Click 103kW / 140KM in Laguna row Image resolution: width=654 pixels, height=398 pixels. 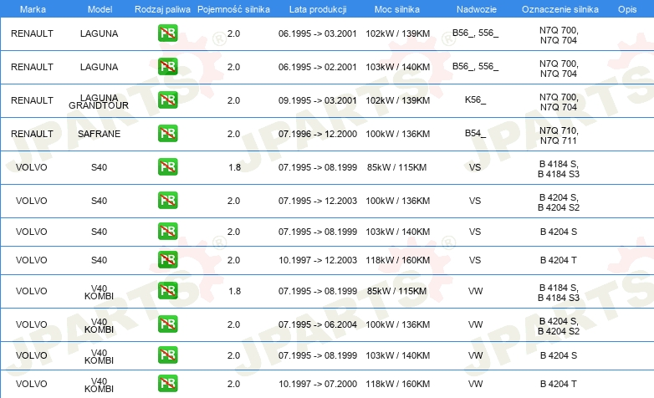(397, 67)
